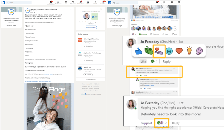Viewport: 224px width, 130px height.
Task: Expand the Privacy & Terms footer dropdown
Action: [x=87, y=86]
